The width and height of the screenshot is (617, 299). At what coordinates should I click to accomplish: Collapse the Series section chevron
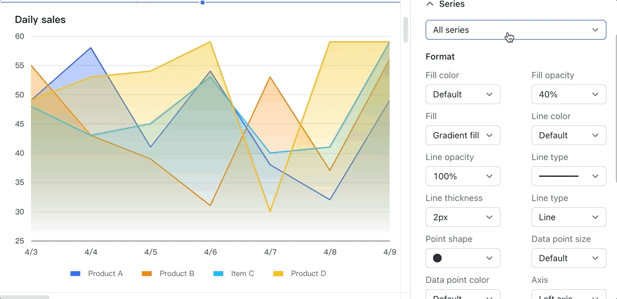click(x=430, y=4)
